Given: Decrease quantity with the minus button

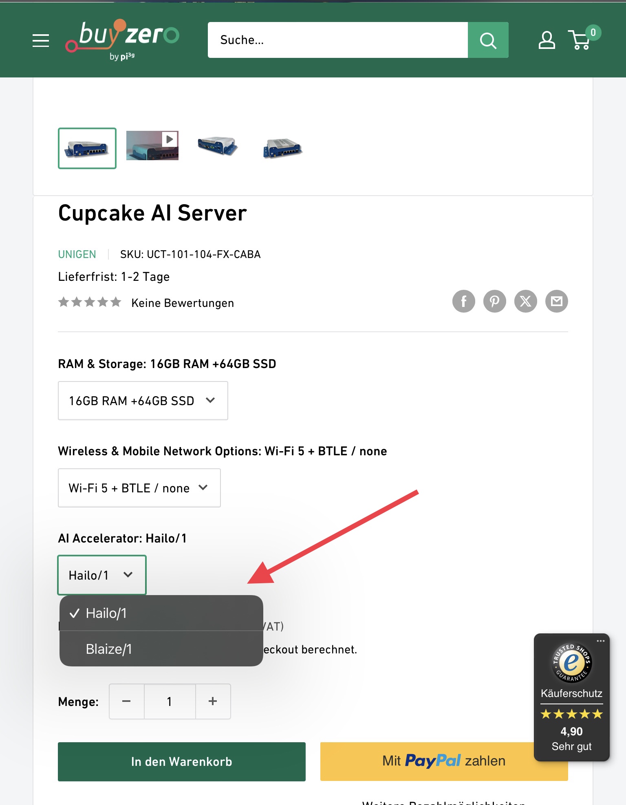Looking at the screenshot, I should click(x=126, y=701).
